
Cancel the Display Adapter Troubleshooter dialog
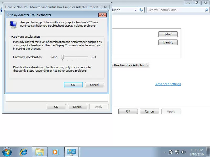pos(94,85)
